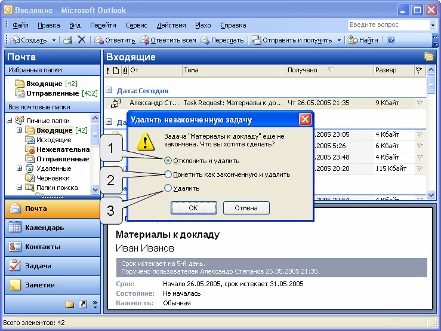Open the Перейти menu

click(x=103, y=25)
